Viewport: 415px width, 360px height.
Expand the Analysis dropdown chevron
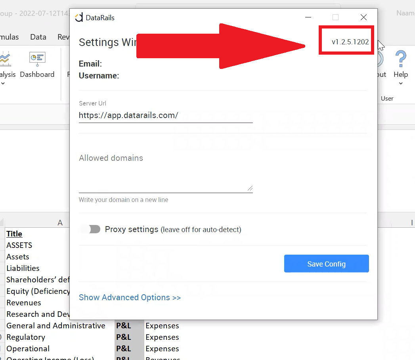pos(3,83)
